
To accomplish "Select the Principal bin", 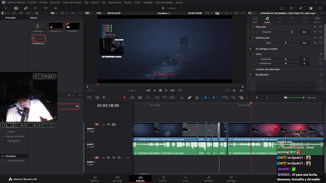I will tap(10, 18).
